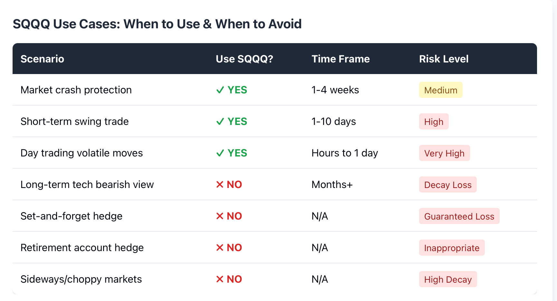The width and height of the screenshot is (557, 301).
Task: Click the checkmark in Short-term swing trade row
Action: (x=220, y=122)
